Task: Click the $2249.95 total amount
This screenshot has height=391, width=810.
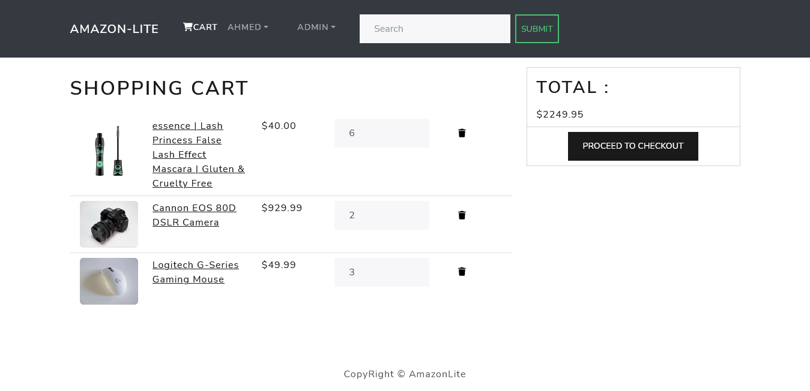Action: [x=560, y=115]
